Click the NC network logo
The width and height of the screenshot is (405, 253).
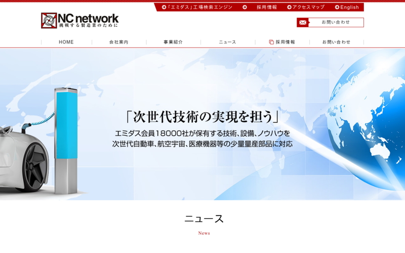point(79,20)
